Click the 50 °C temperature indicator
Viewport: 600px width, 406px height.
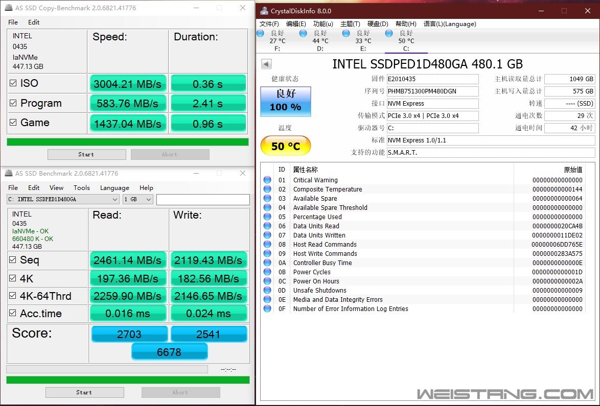[x=286, y=146]
